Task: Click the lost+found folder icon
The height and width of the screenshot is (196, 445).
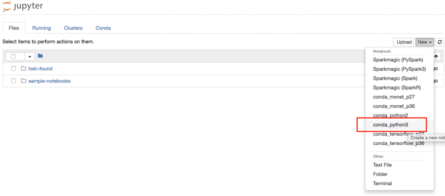Action: (24, 69)
